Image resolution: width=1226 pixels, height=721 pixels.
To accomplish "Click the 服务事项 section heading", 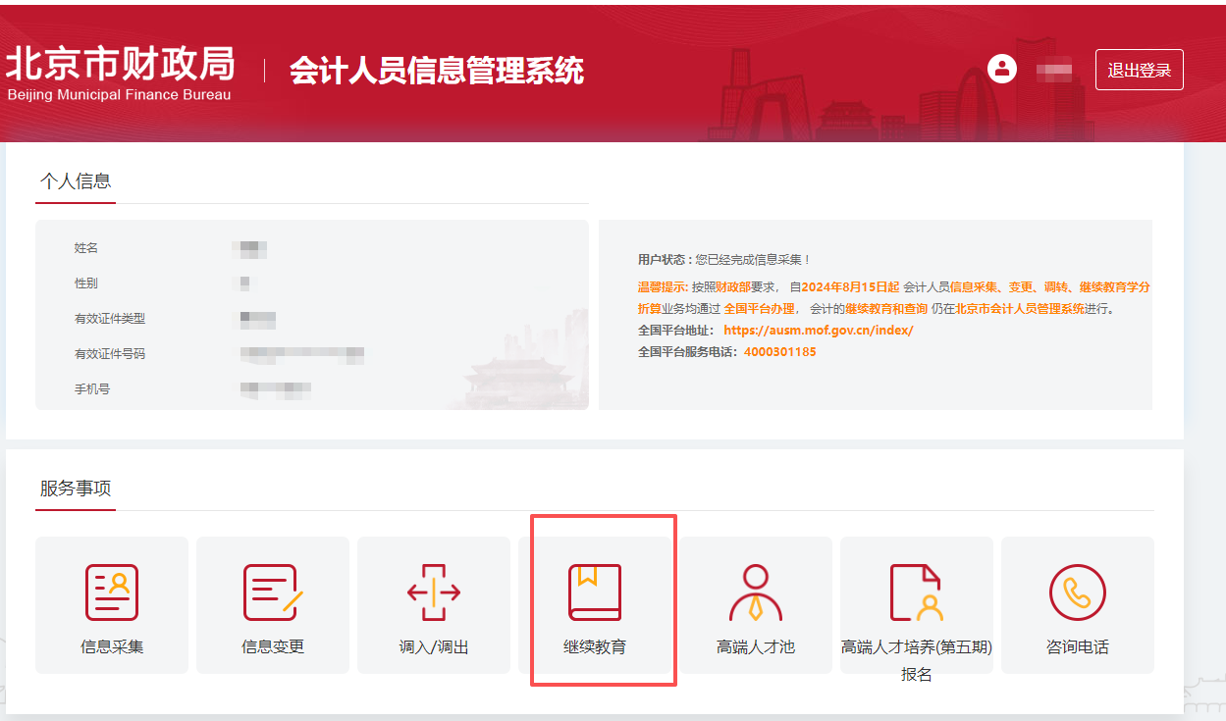I will [76, 489].
